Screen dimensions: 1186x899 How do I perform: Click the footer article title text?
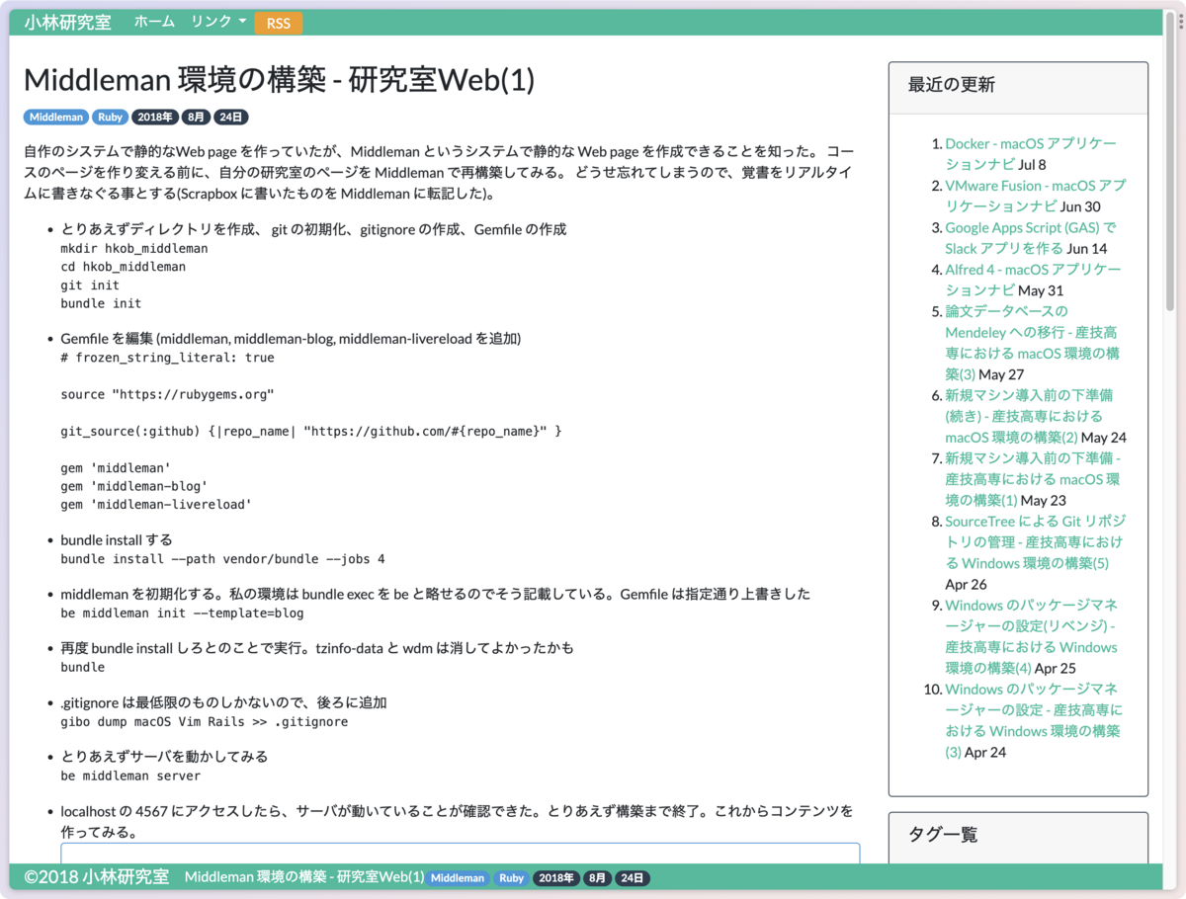tap(304, 877)
